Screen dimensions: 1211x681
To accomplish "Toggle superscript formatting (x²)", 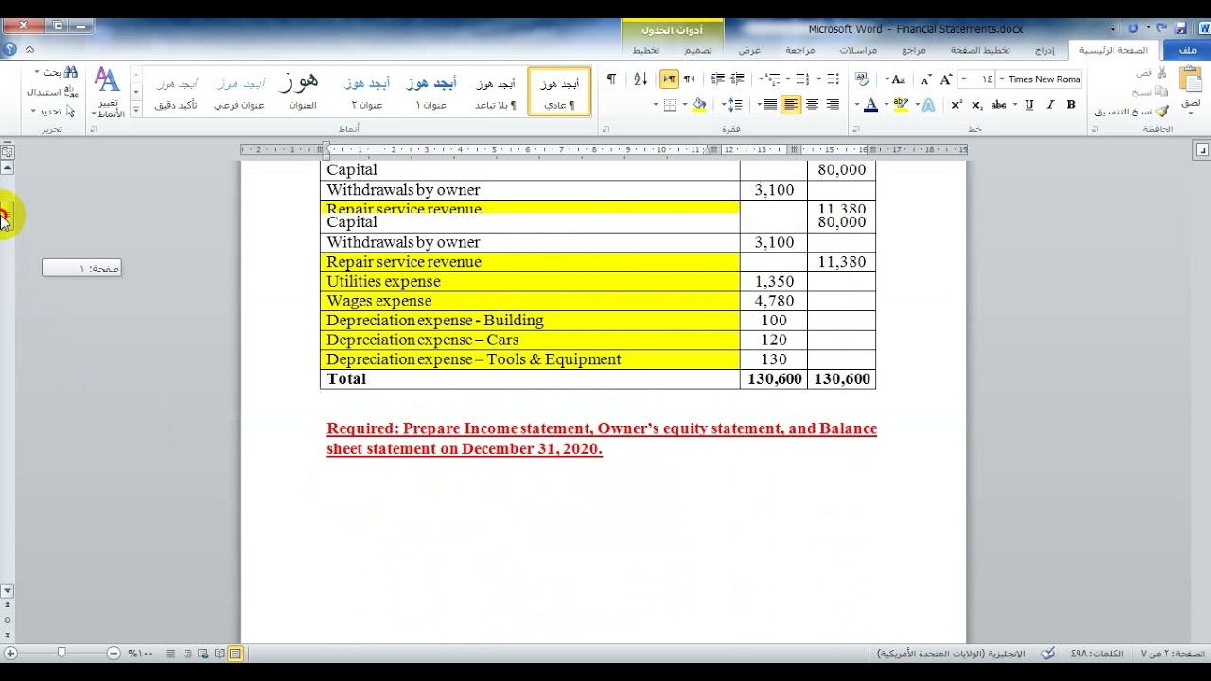I will click(x=957, y=105).
